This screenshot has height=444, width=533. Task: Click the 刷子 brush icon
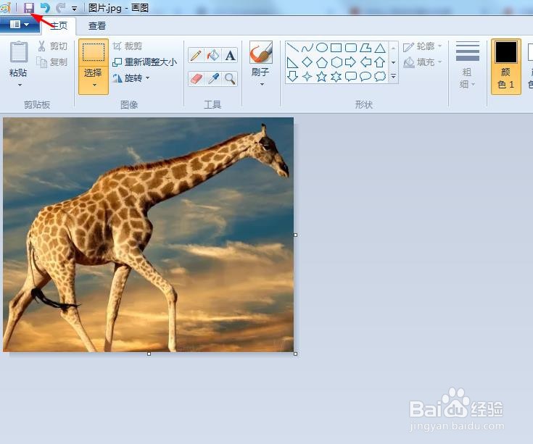pos(261,52)
